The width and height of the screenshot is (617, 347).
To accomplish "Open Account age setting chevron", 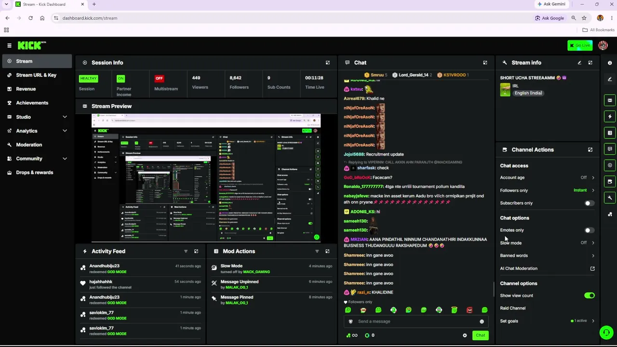I will click(x=593, y=178).
